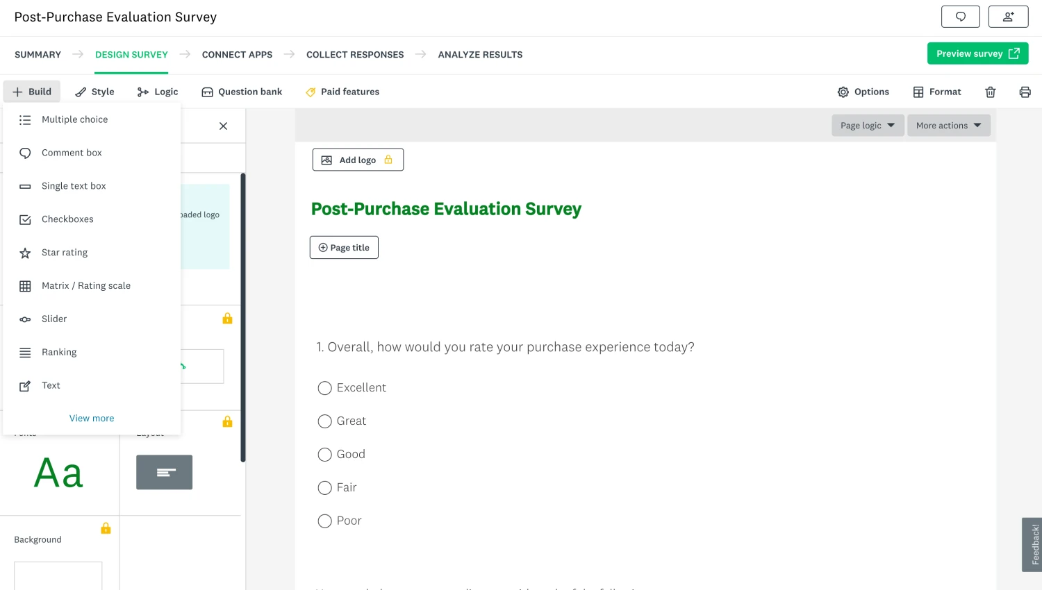
Task: View the Paid features list
Action: (x=342, y=91)
